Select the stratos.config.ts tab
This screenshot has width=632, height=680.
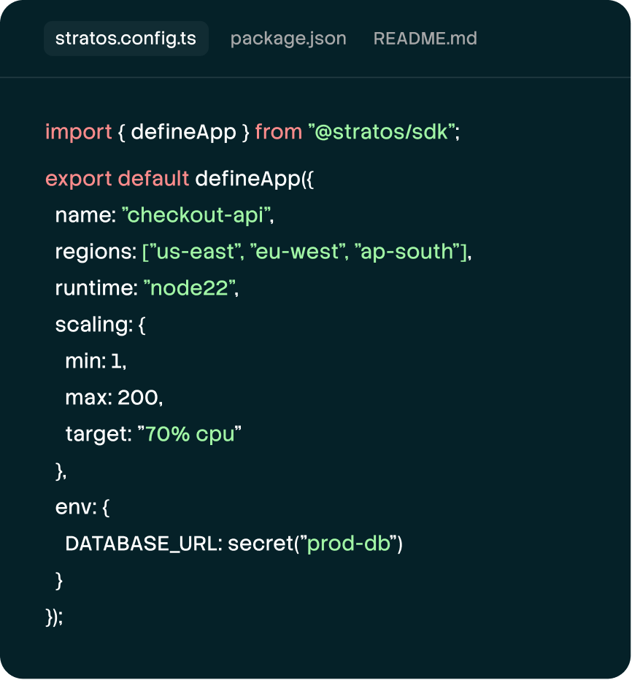pos(126,39)
